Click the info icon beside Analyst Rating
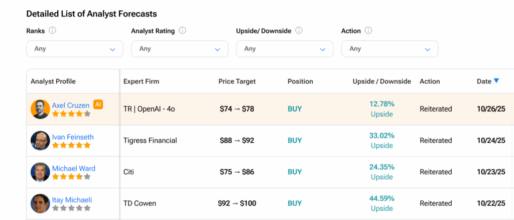The image size is (514, 220). (182, 30)
